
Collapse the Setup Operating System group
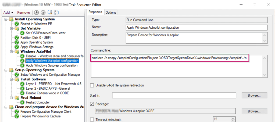6,70
